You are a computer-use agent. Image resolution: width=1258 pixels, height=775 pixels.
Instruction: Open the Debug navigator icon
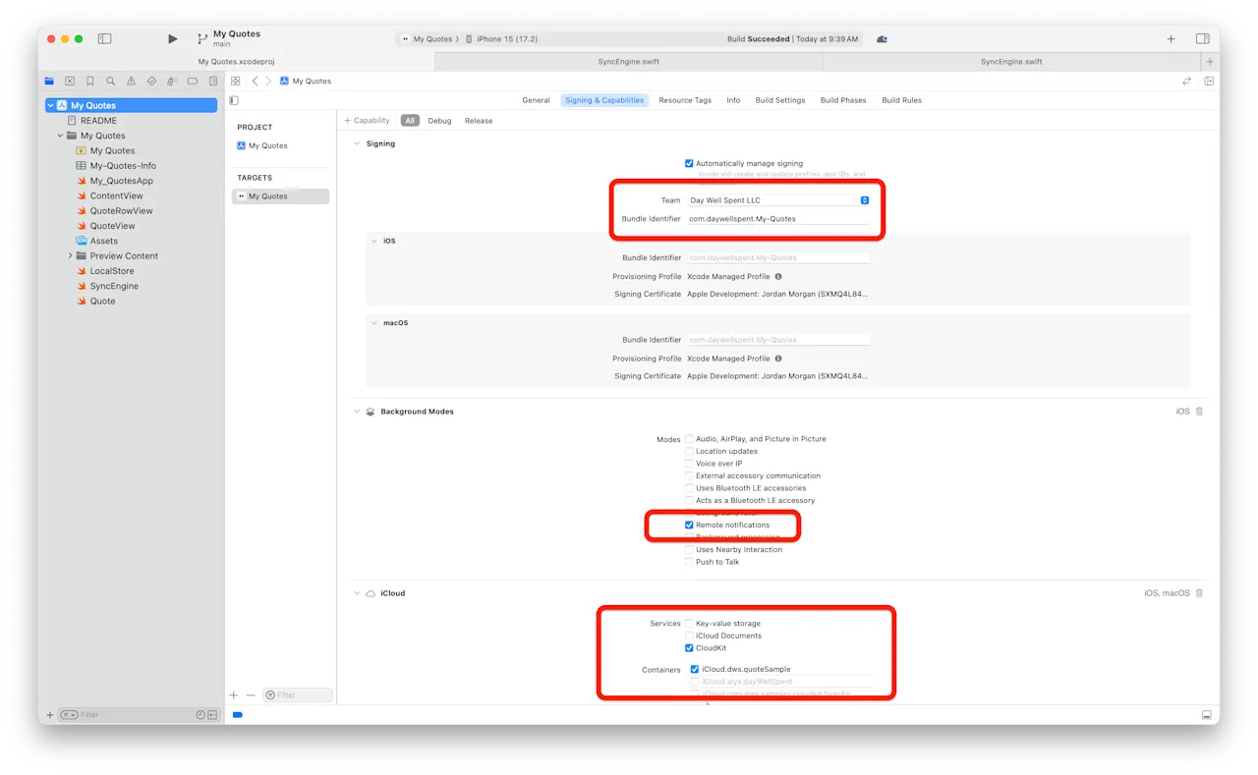click(172, 82)
